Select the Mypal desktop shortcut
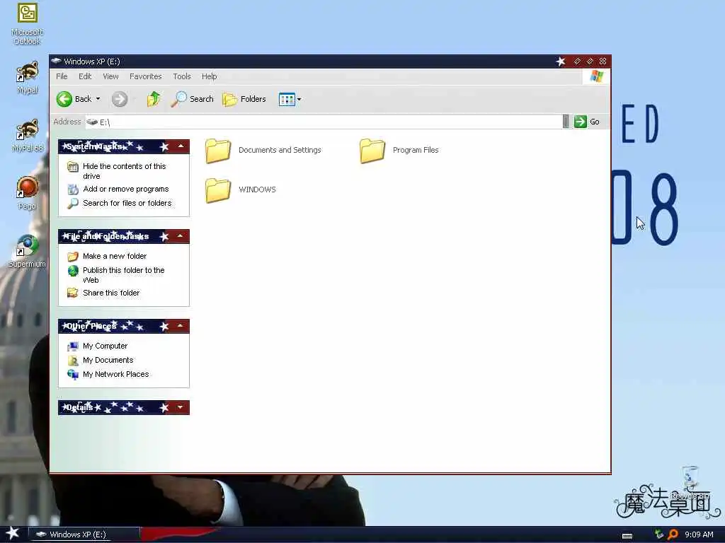The width and height of the screenshot is (725, 543). (28, 78)
